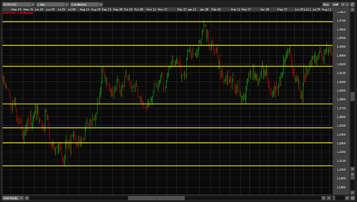Click the vertical price scrollbar thumb
357x202 pixels.
[353, 97]
